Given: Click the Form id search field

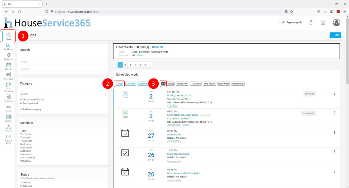Looking at the screenshot, I should click(x=63, y=69).
